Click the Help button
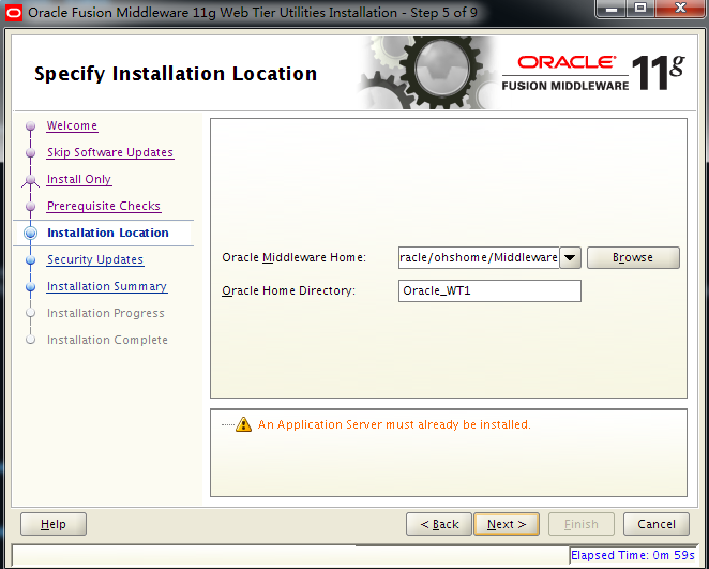The width and height of the screenshot is (709, 569). pyautogui.click(x=54, y=524)
